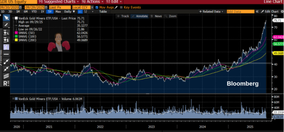Open the Favorites side tab
The height and width of the screenshot is (132, 284).
tap(1, 58)
